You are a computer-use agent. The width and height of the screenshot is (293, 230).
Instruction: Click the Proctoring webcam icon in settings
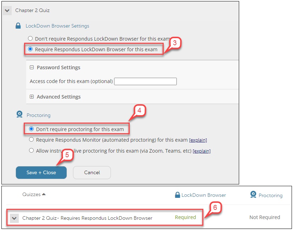[19, 114]
